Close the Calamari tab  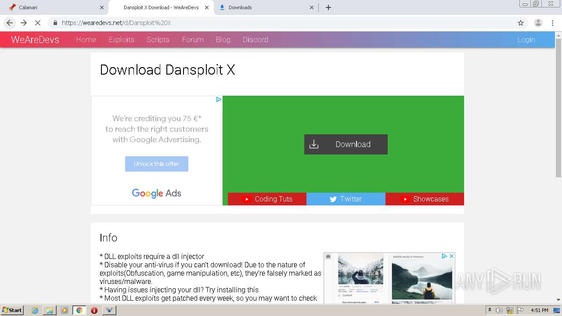102,7
